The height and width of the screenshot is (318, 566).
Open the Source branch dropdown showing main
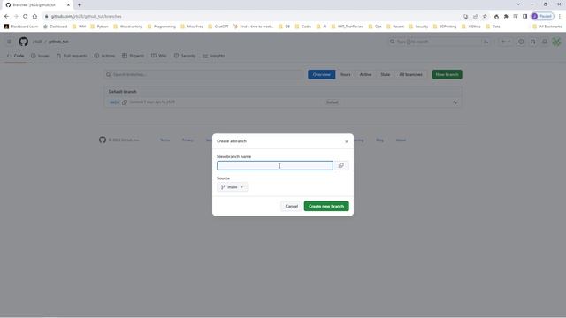coord(233,187)
